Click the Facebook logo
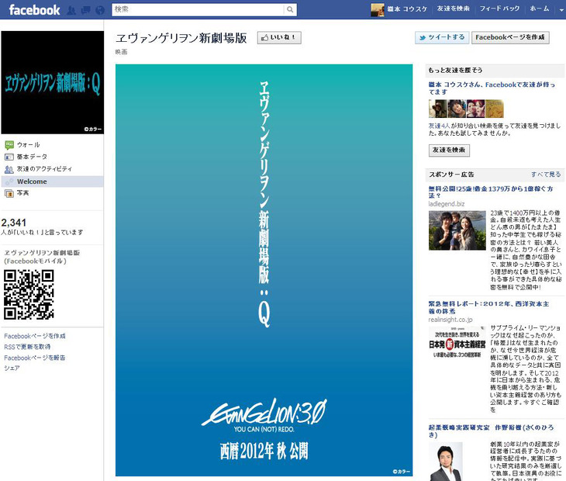The height and width of the screenshot is (481, 566). pos(34,10)
